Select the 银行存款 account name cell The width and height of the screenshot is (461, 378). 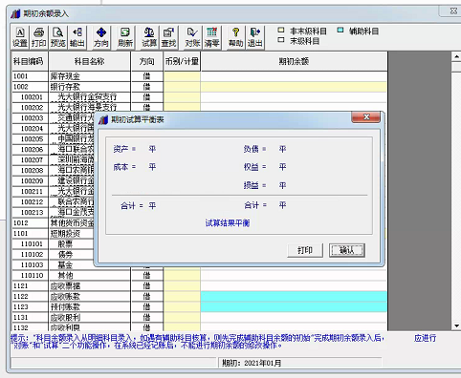point(90,87)
